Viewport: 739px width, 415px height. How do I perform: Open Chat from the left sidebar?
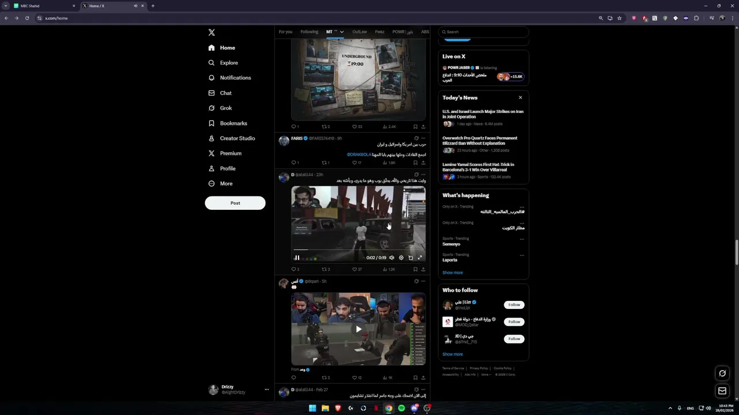pyautogui.click(x=220, y=93)
